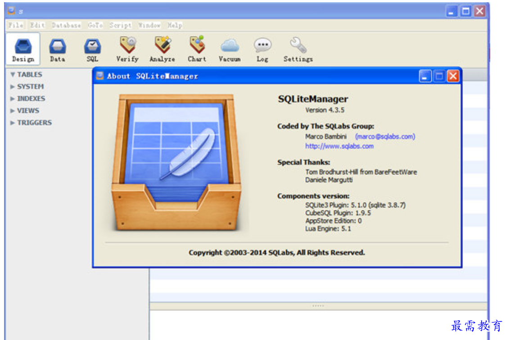Image resolution: width=506 pixels, height=340 pixels.
Task: Click the About dialog maximize button
Action: [439, 76]
